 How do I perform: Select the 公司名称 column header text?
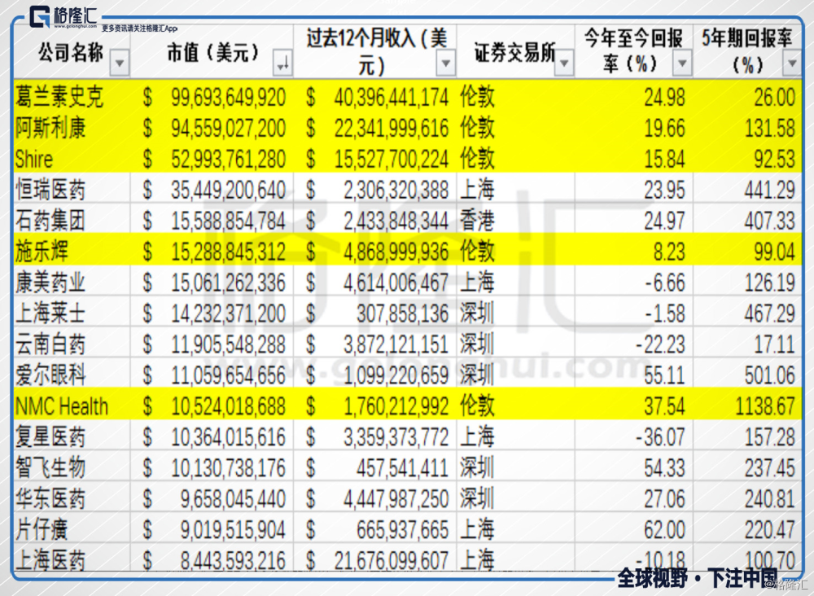coord(71,52)
